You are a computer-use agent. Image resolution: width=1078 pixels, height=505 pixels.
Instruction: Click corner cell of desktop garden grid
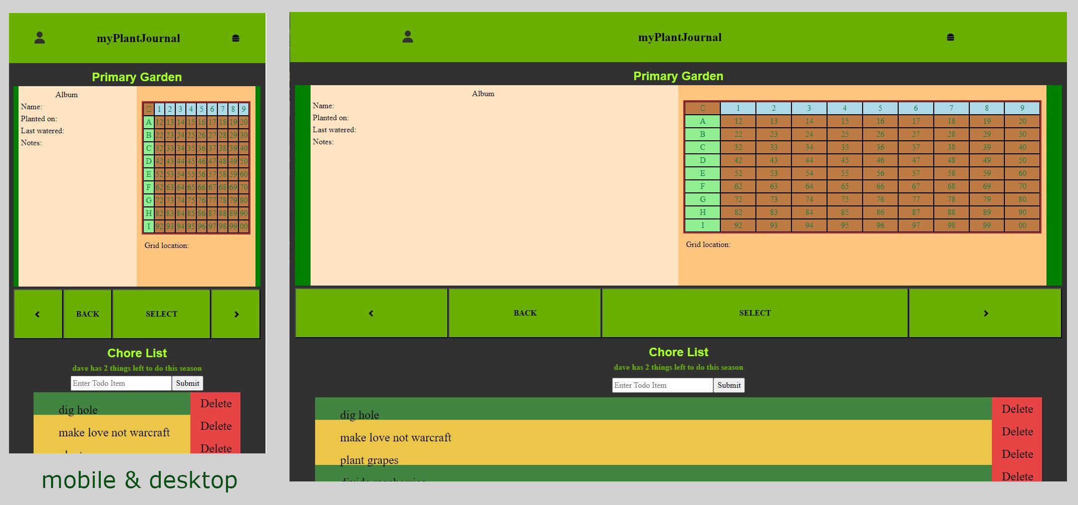pos(702,108)
